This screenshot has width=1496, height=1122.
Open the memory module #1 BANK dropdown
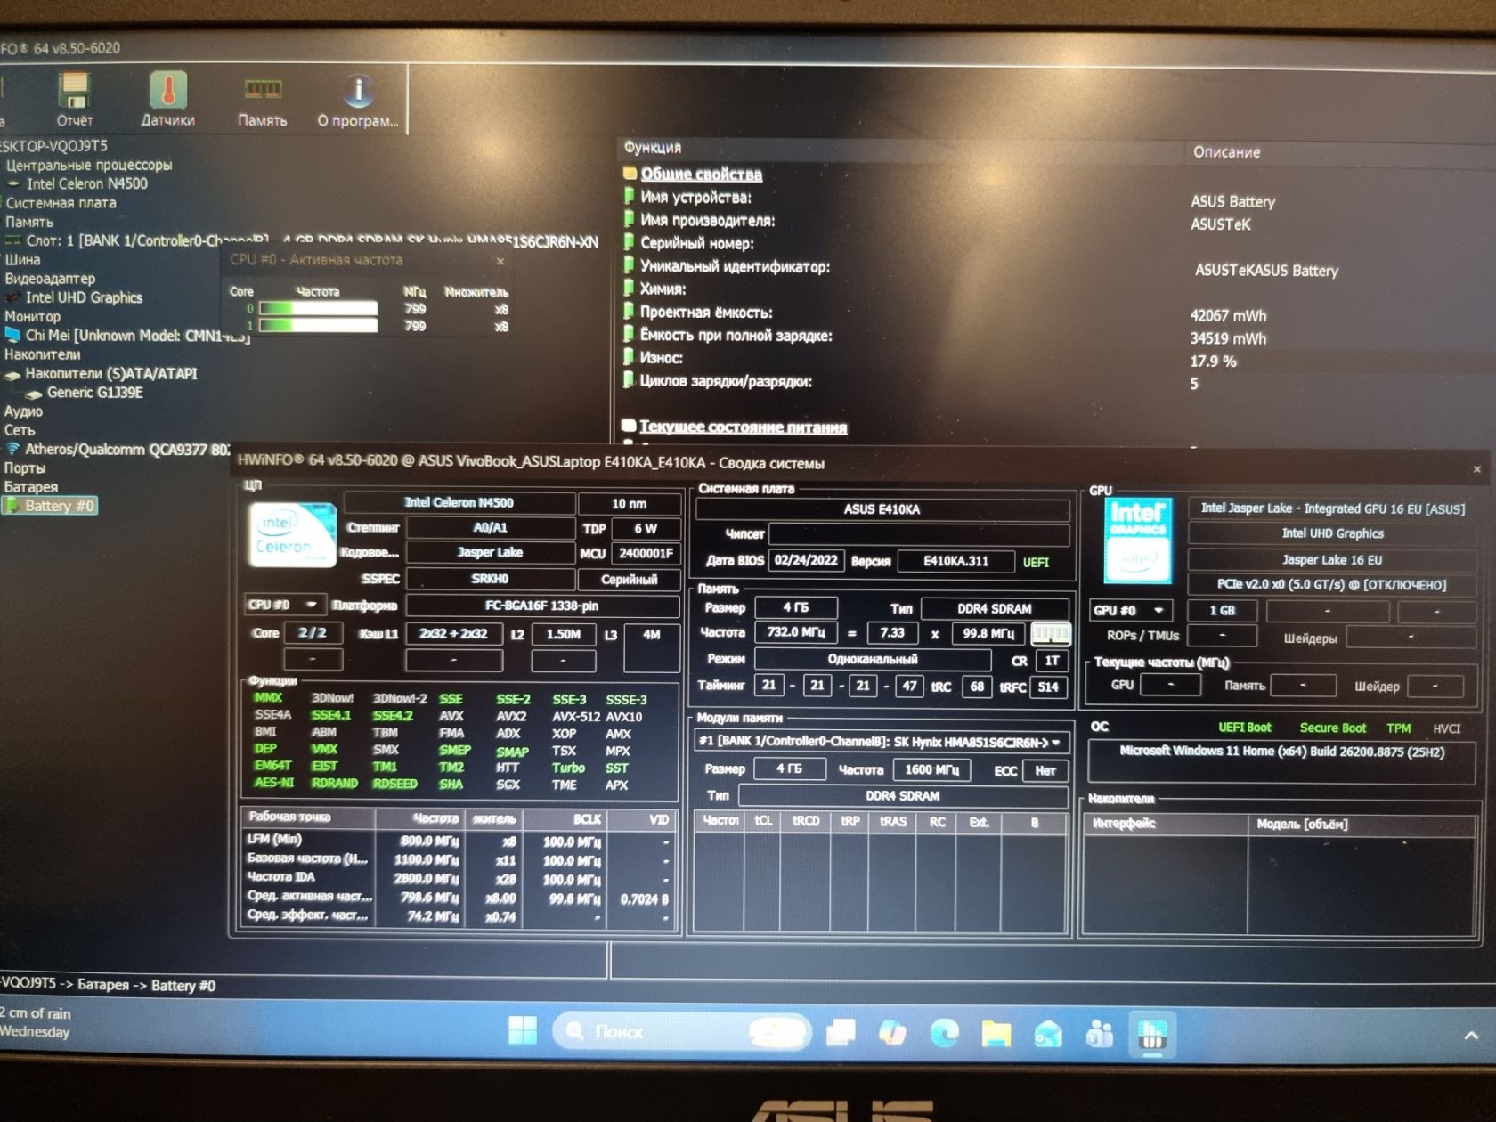tap(881, 742)
